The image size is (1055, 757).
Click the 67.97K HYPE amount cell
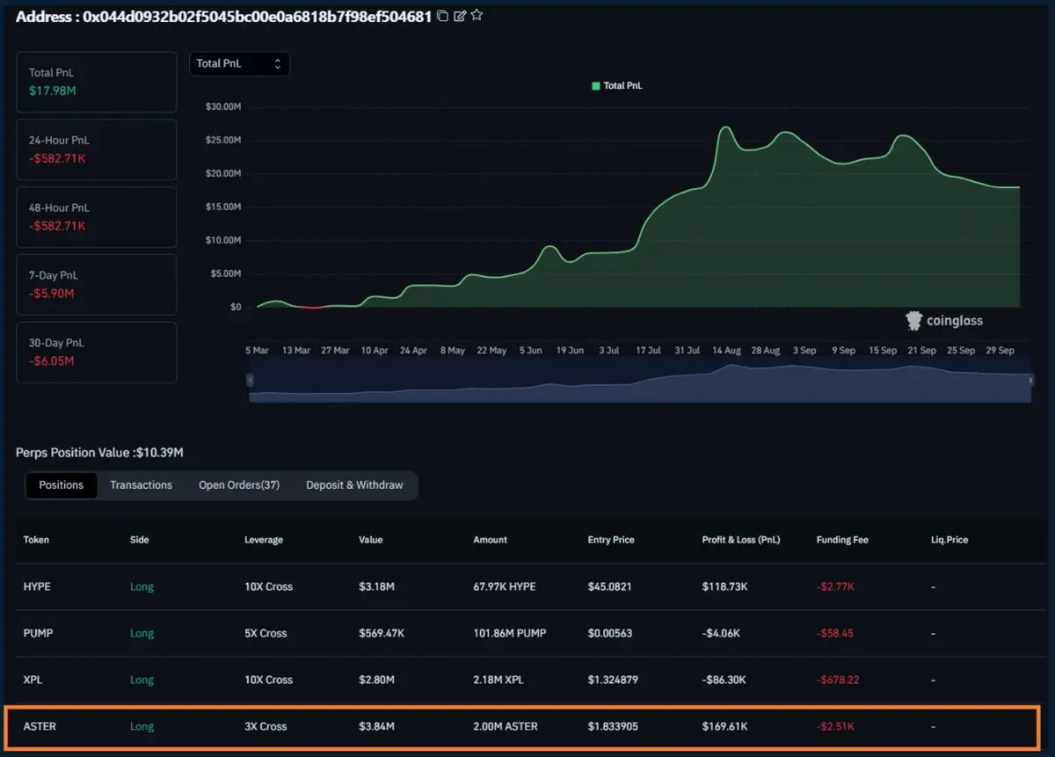[505, 586]
